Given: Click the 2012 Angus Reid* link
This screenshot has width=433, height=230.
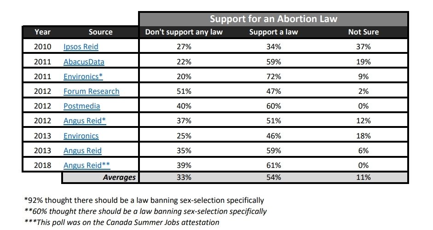Looking at the screenshot, I should [84, 121].
